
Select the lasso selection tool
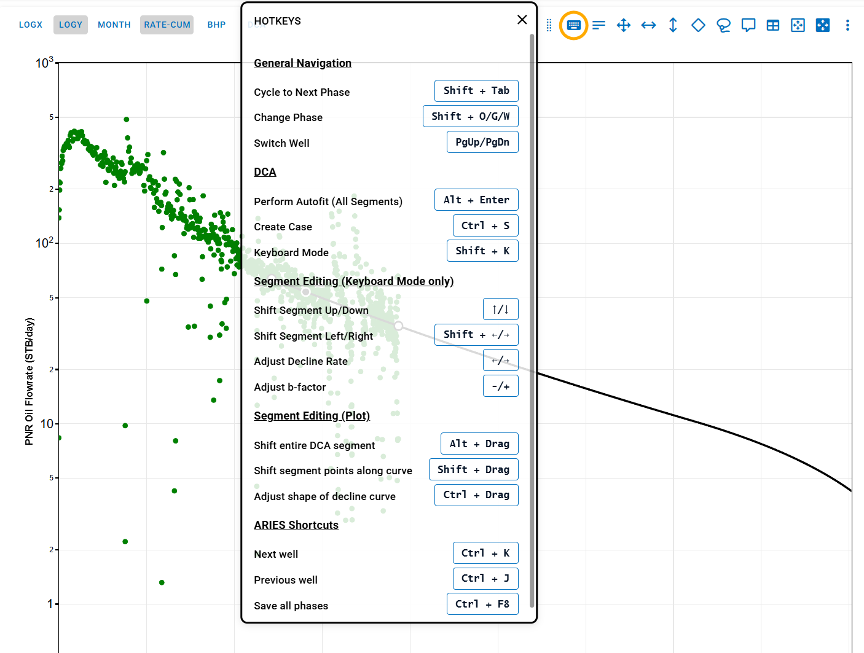(723, 25)
